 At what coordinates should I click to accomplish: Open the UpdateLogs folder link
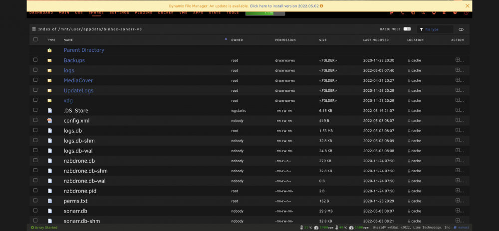[x=79, y=90]
